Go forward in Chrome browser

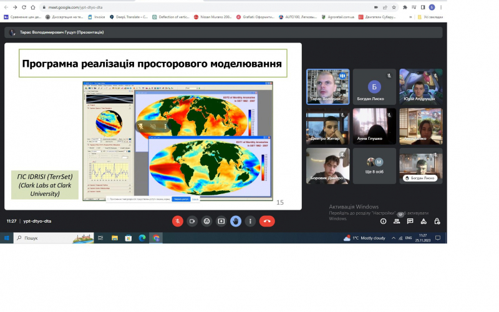15,7
